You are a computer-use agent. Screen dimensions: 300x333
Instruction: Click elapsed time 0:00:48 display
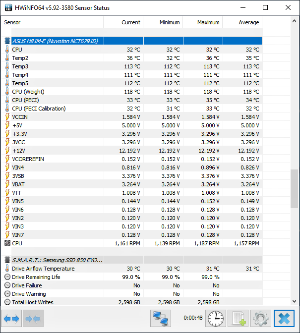click(193, 318)
